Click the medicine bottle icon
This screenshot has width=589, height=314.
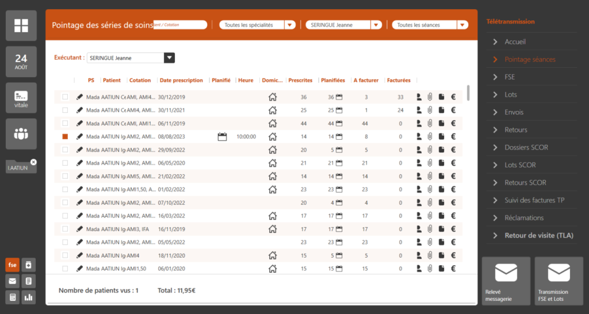point(29,265)
